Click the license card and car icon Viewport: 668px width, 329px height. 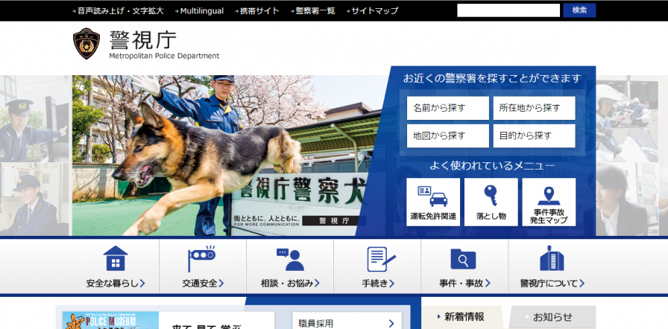[433, 196]
